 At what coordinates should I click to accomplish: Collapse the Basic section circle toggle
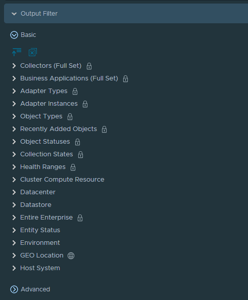click(x=14, y=35)
